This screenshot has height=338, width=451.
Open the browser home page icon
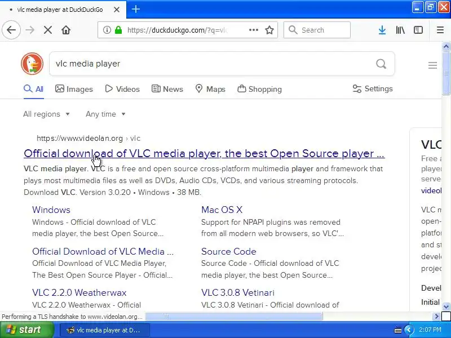click(x=66, y=30)
